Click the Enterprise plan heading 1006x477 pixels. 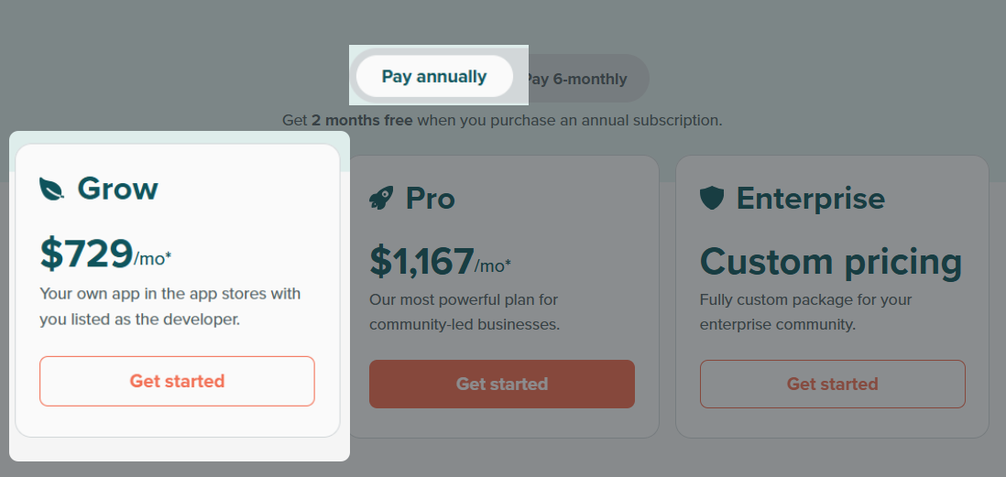click(810, 198)
